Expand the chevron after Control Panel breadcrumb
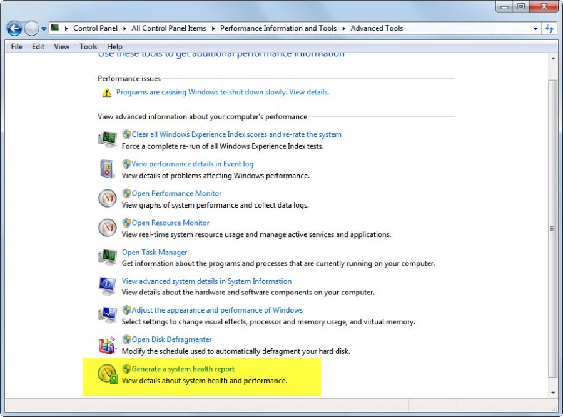 pyautogui.click(x=123, y=28)
